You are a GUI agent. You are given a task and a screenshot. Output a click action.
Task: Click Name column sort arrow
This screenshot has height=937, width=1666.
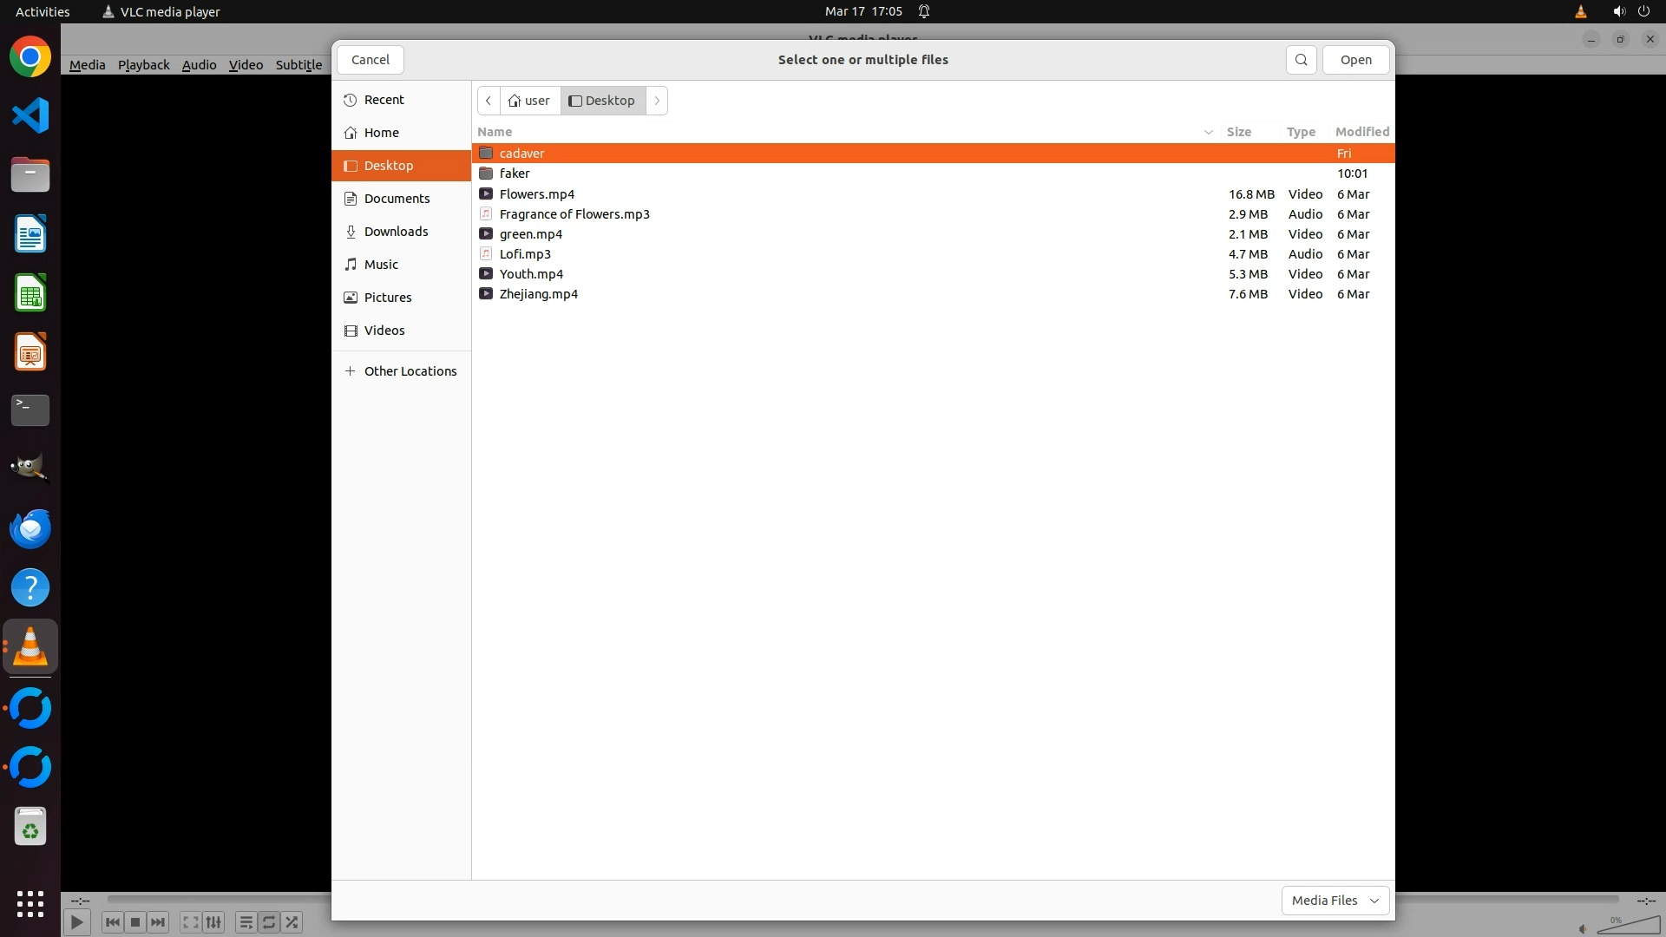pos(1208,132)
